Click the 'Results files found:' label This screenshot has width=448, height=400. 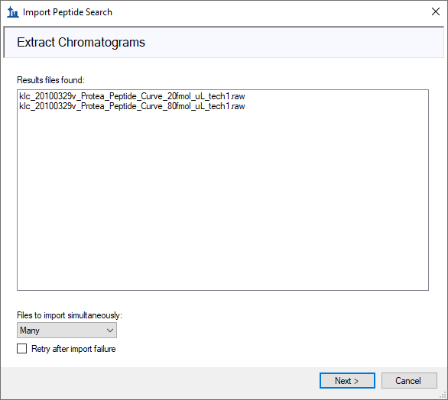coord(51,80)
